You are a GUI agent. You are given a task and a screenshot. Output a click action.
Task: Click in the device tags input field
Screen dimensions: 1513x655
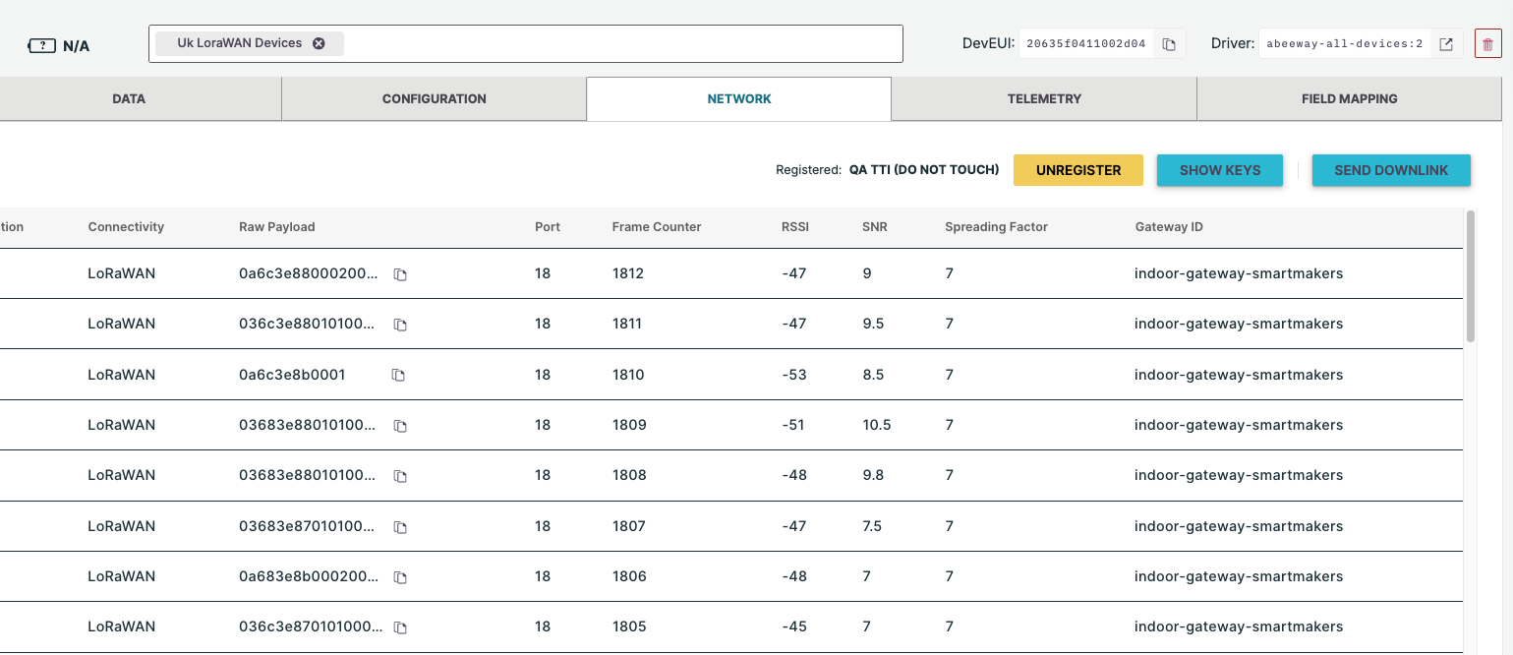point(619,44)
